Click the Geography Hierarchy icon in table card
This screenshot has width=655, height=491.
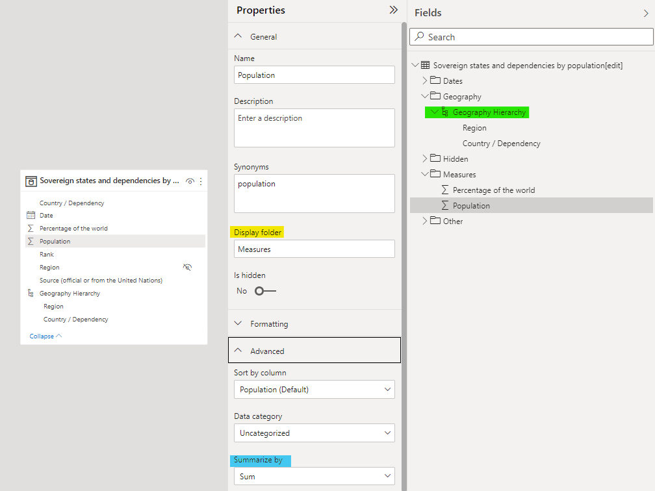[x=31, y=294]
